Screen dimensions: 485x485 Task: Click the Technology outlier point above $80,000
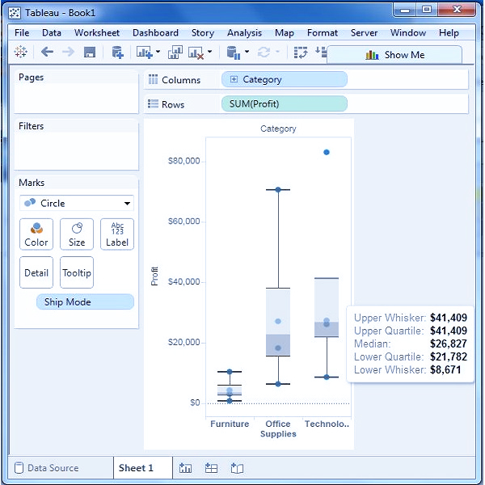coord(327,152)
